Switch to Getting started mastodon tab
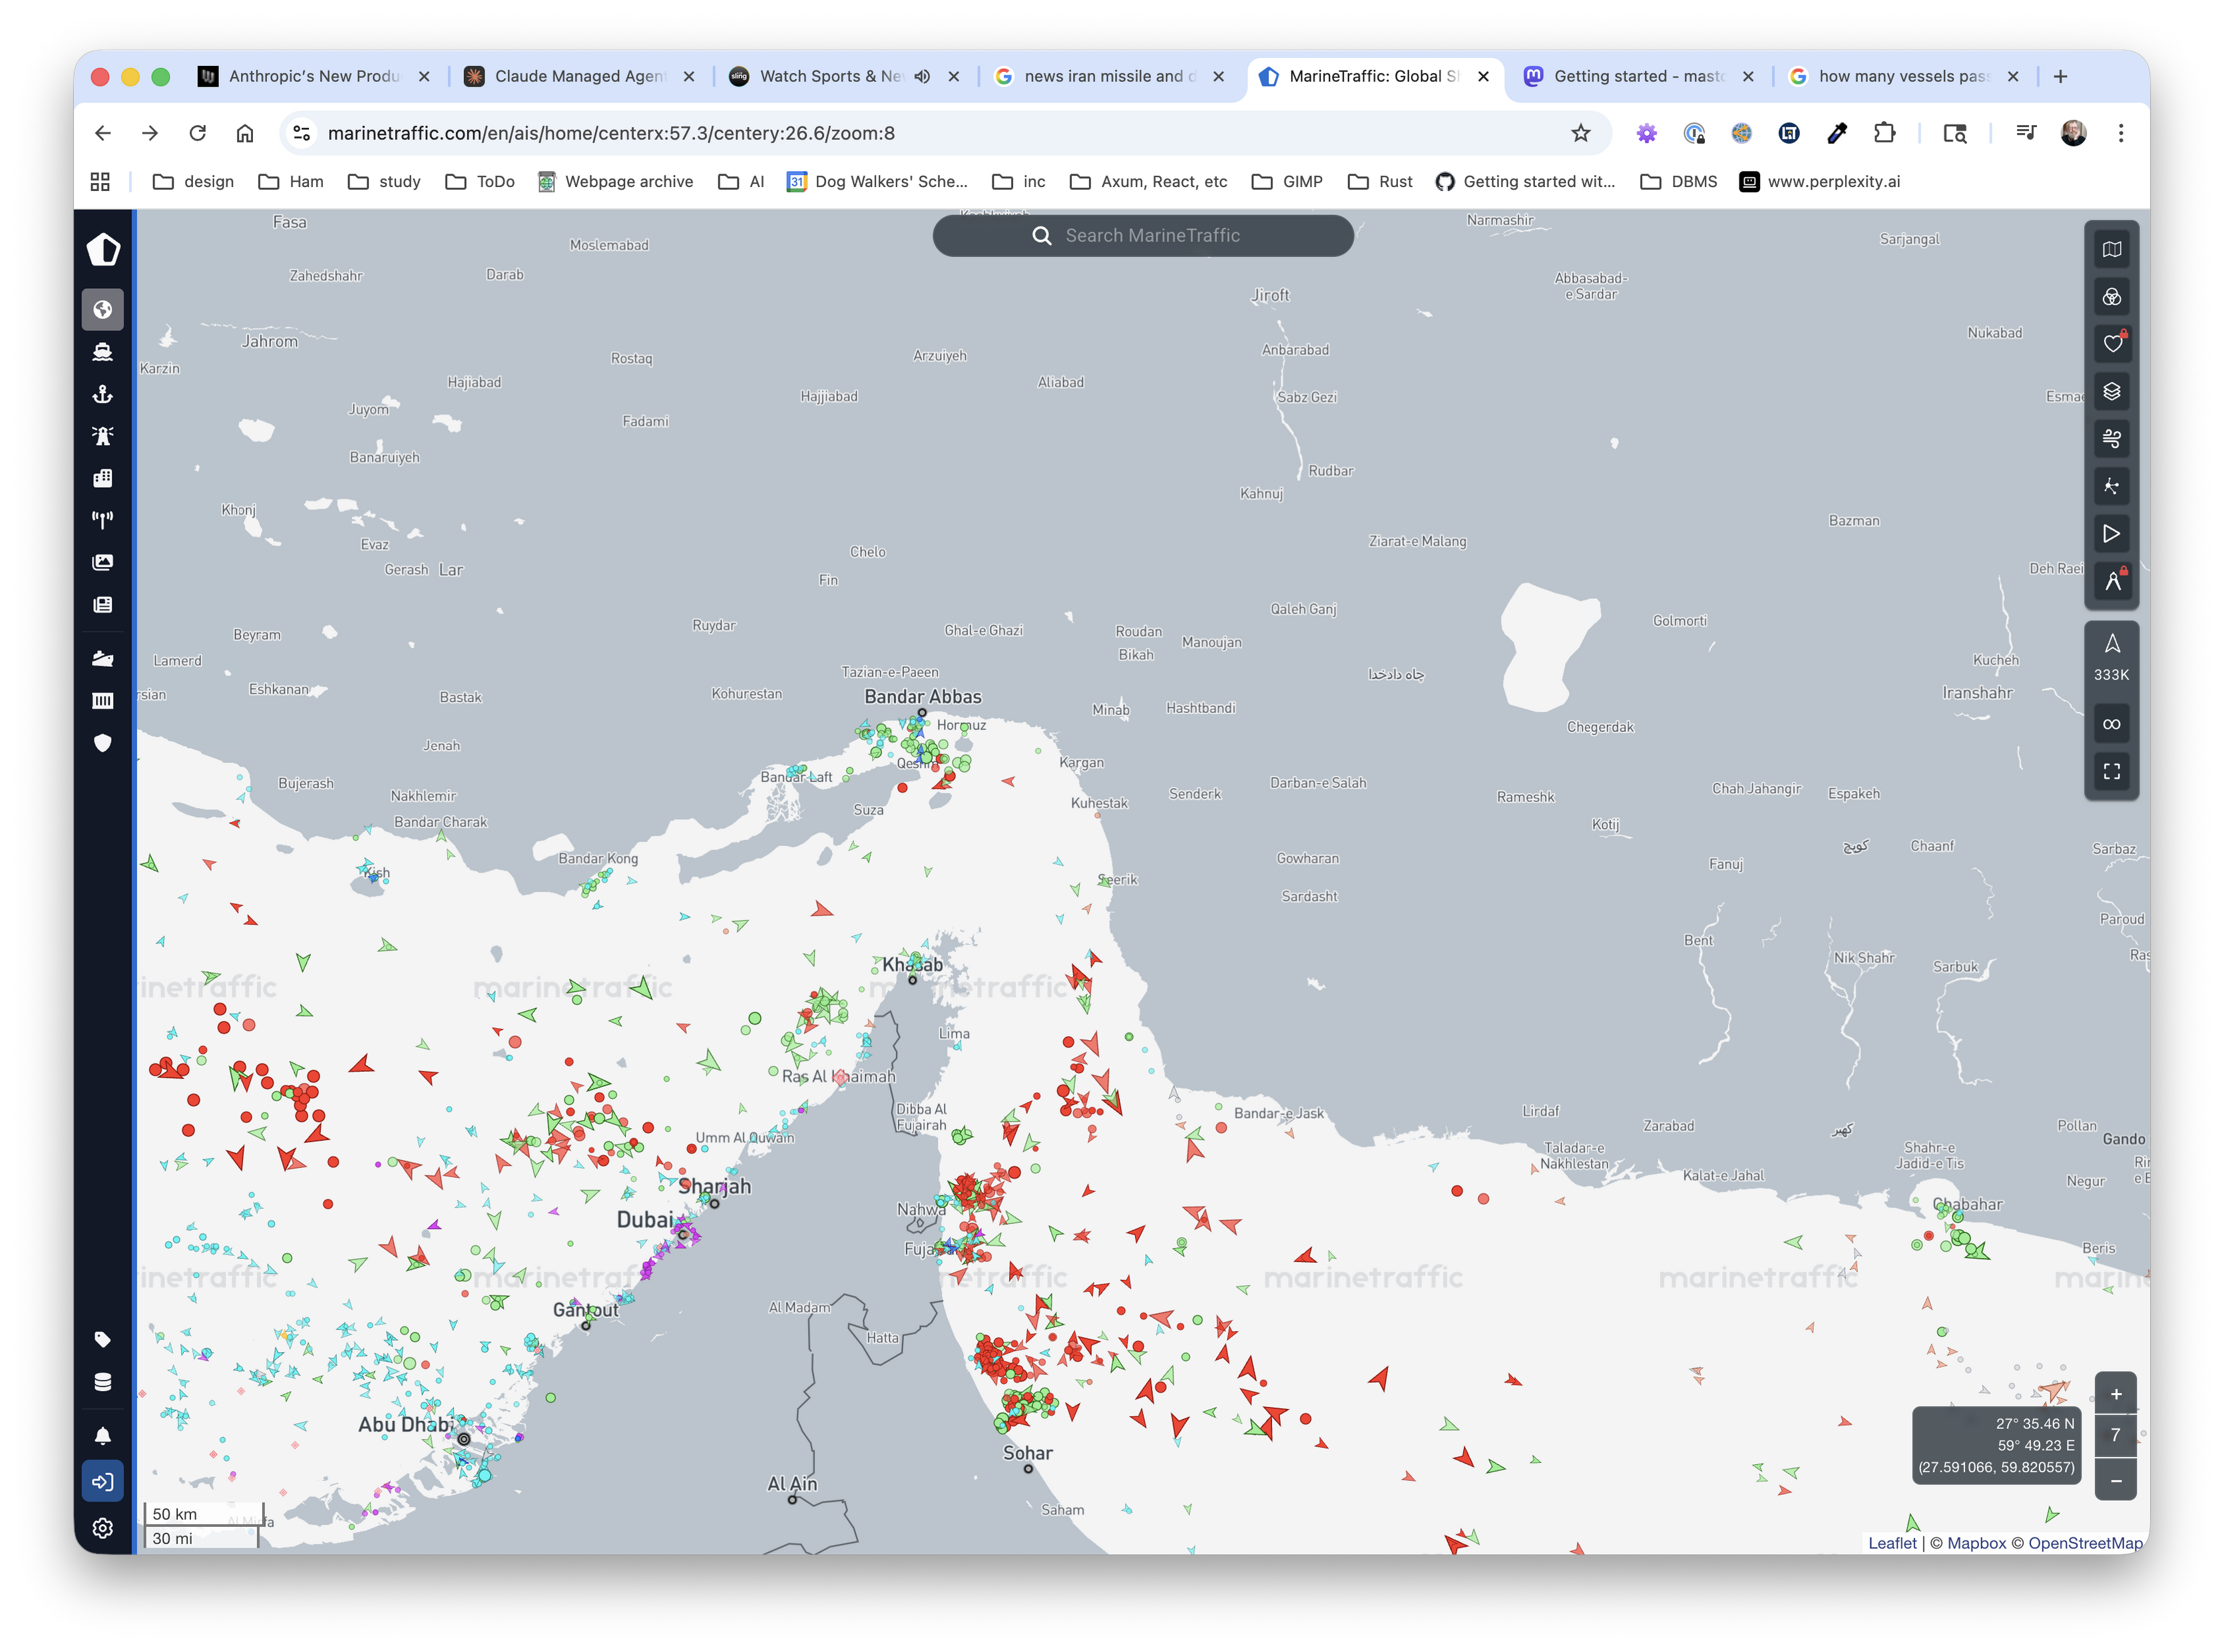Viewport: 2224px width, 1652px height. click(1638, 76)
